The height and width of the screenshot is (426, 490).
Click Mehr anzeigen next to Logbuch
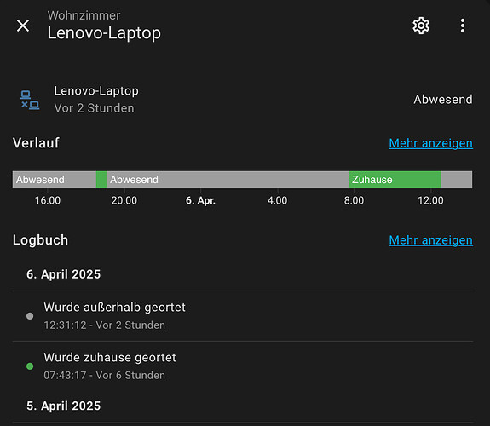[430, 240]
